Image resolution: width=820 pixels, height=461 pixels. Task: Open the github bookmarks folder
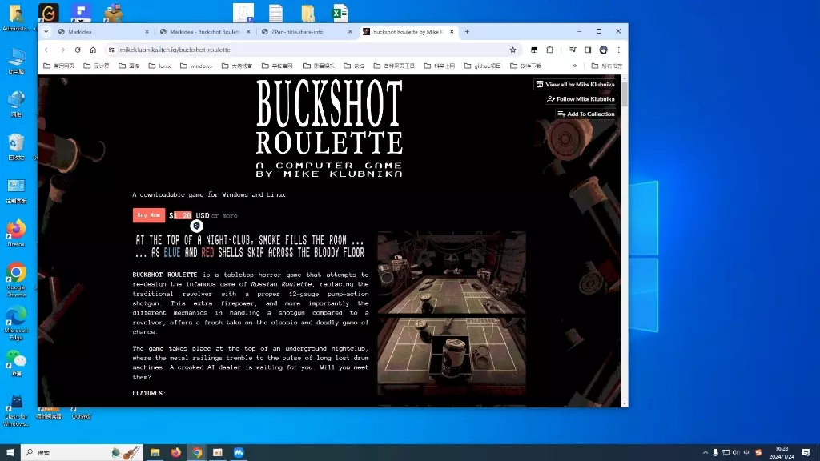pos(482,66)
